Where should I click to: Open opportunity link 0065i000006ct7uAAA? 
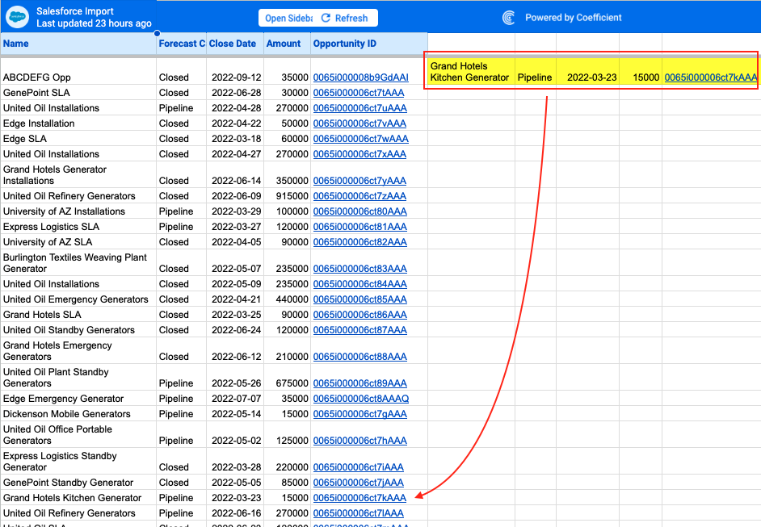pos(360,108)
